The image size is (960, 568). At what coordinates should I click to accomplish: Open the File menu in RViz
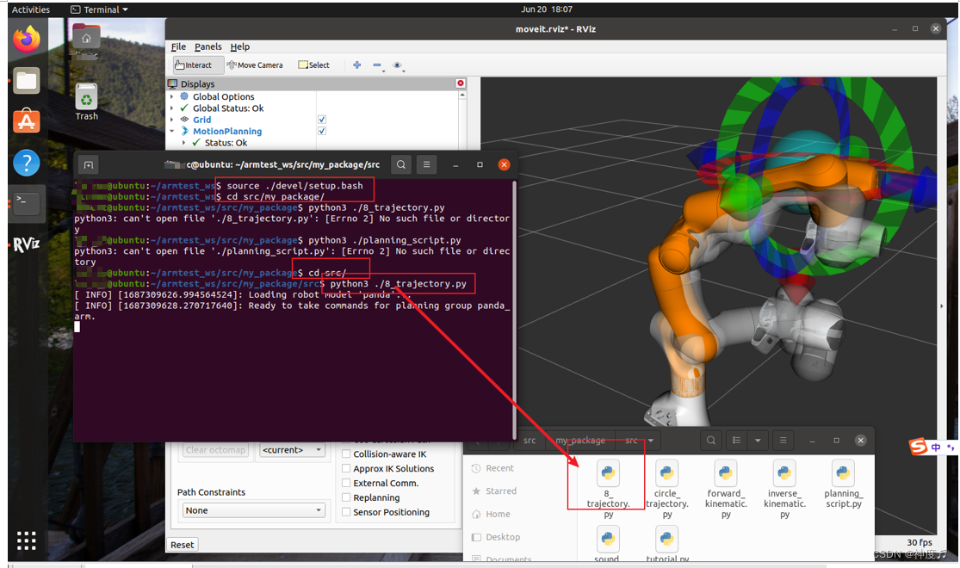(178, 46)
